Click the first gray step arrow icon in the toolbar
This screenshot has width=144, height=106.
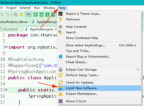2,15
